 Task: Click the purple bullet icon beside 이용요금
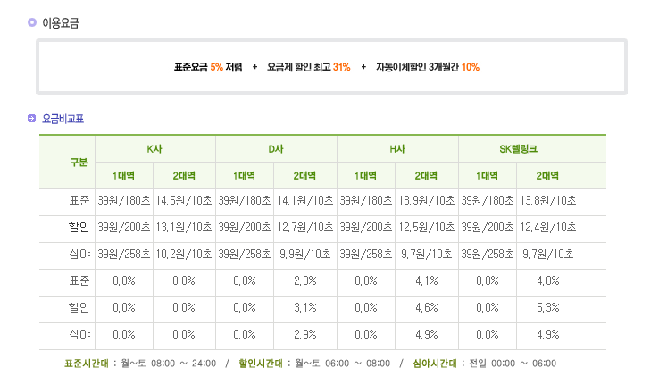coord(32,23)
